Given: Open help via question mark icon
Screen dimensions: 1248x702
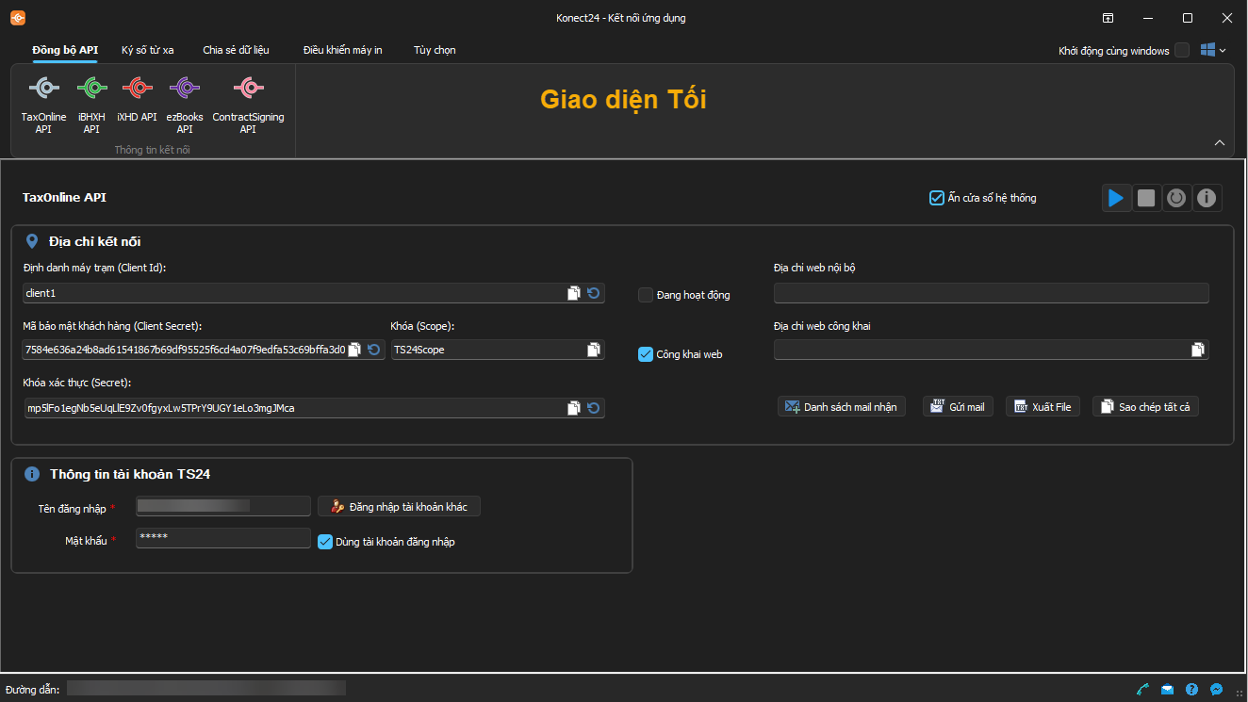Looking at the screenshot, I should tap(1192, 689).
